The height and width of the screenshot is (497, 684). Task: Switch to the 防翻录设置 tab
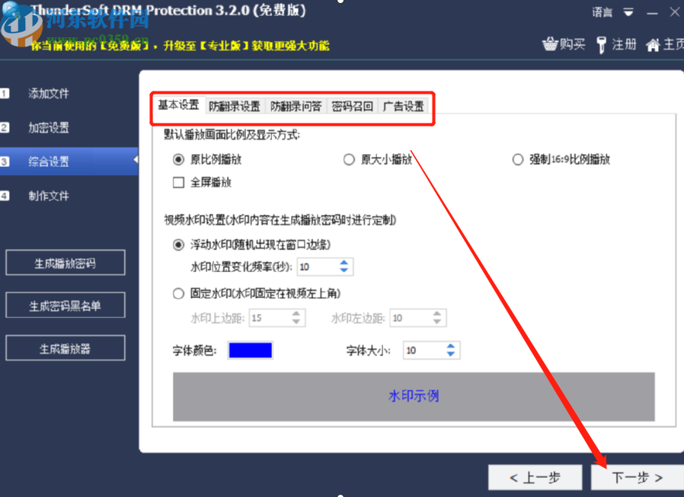click(234, 106)
